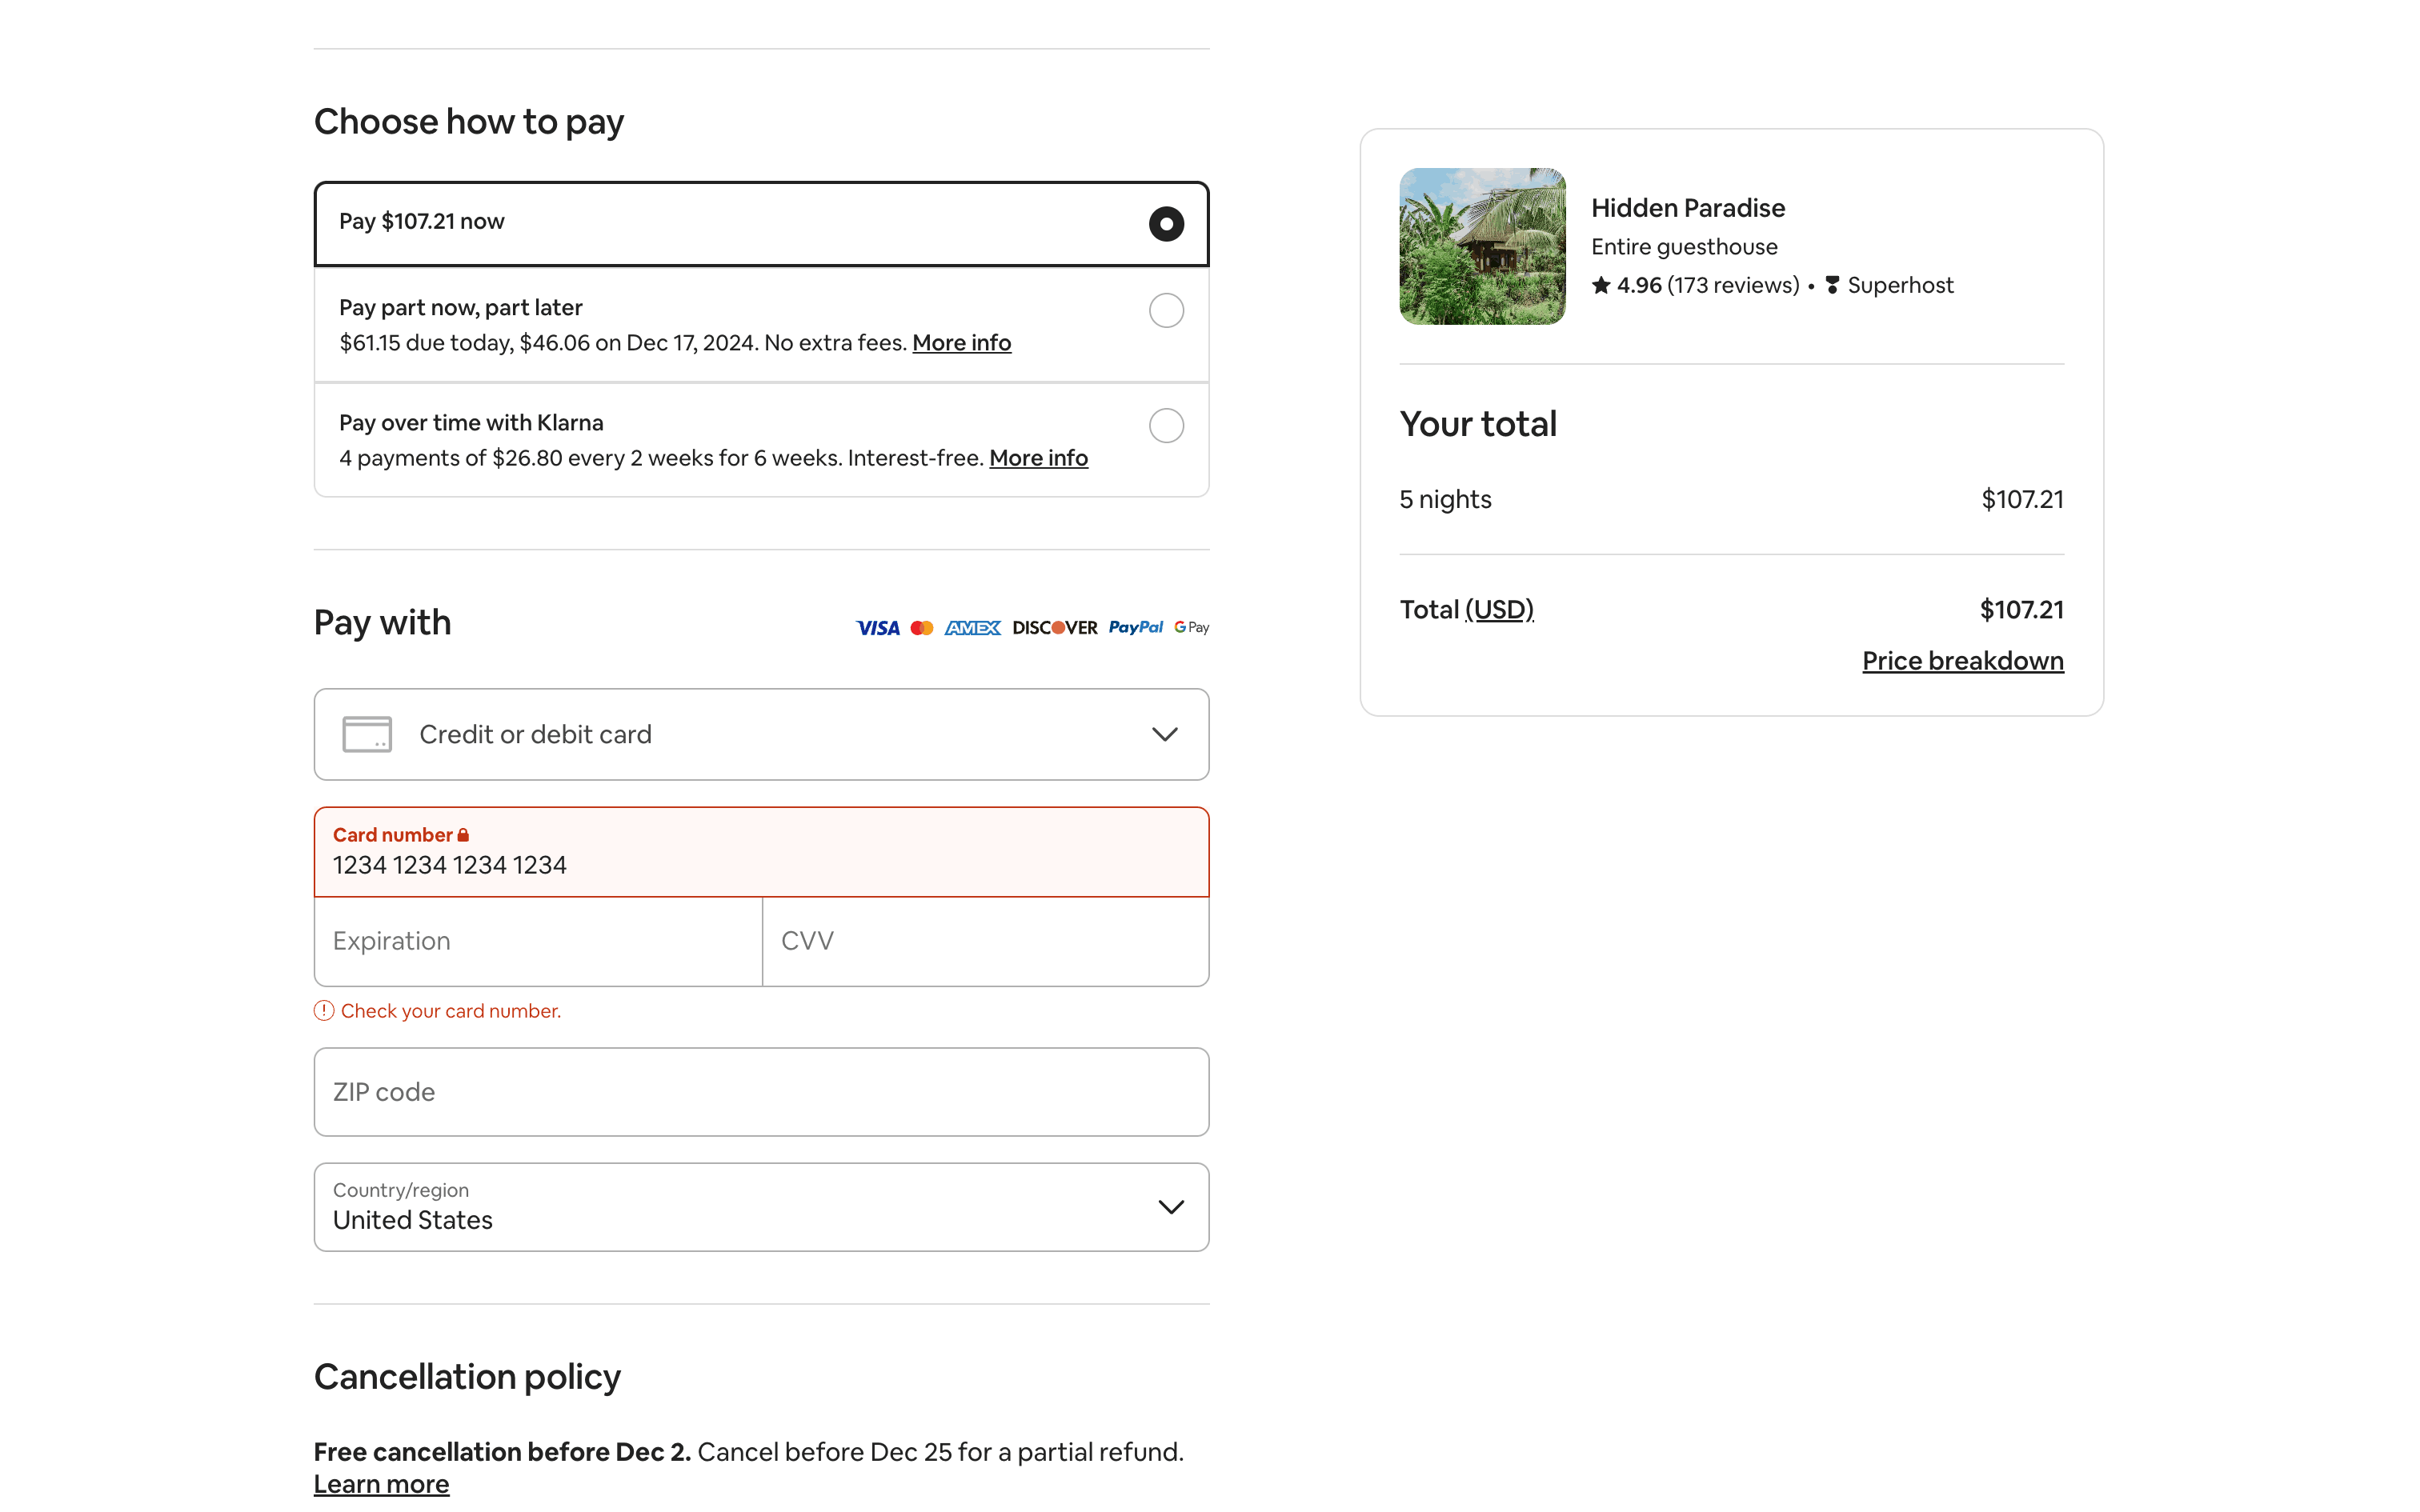Viewport: 2420px width, 1512px height.
Task: Click the Hidden Paradise listing thumbnail
Action: (1482, 246)
